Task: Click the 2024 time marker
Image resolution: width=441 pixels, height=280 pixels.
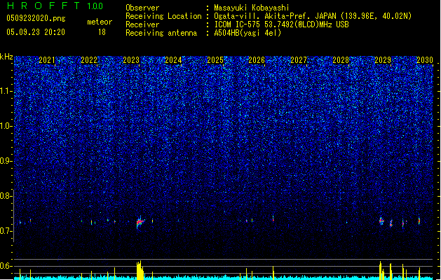Action: [173, 60]
